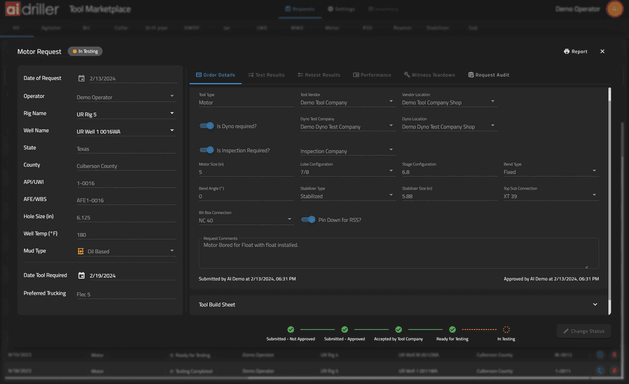
Task: Toggle Pin Down for RSS switch
Action: [308, 219]
